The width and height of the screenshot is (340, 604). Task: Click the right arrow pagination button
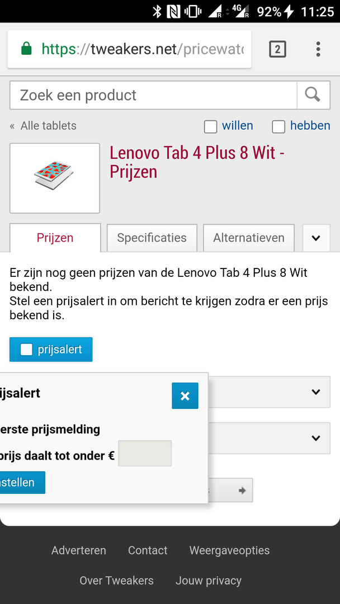point(242,490)
